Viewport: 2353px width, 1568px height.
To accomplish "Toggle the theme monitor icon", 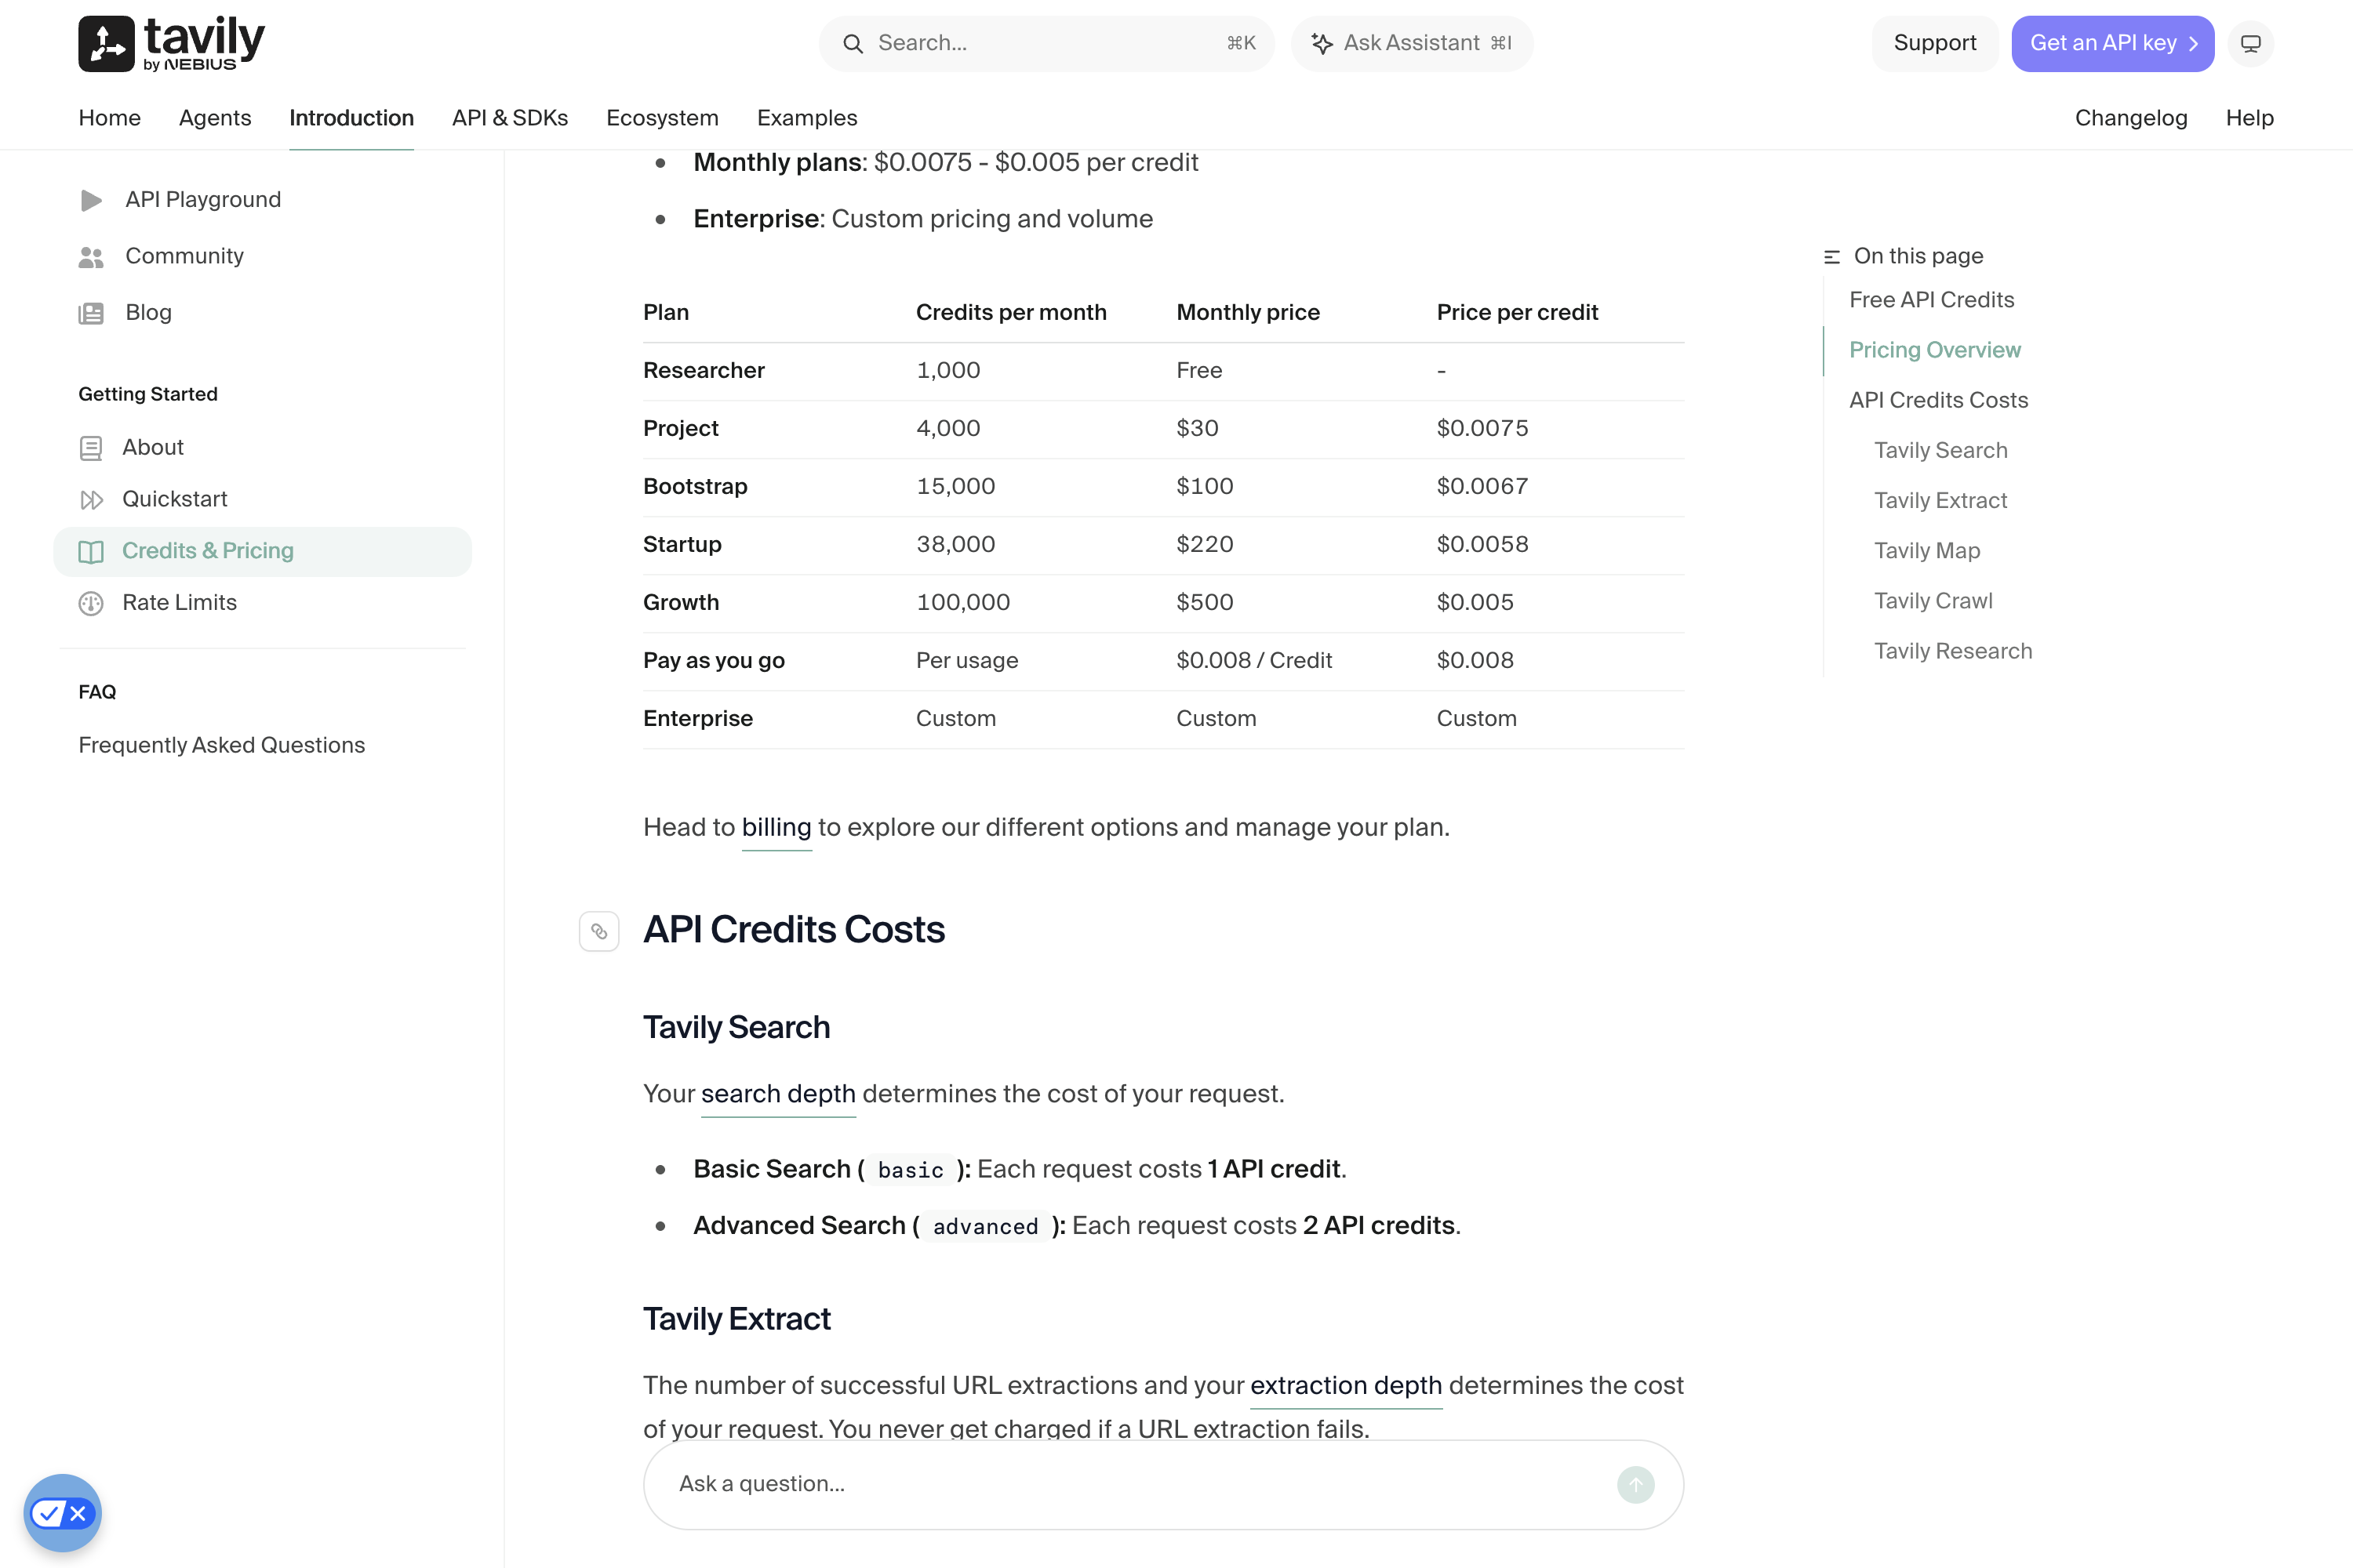I will coord(2250,43).
